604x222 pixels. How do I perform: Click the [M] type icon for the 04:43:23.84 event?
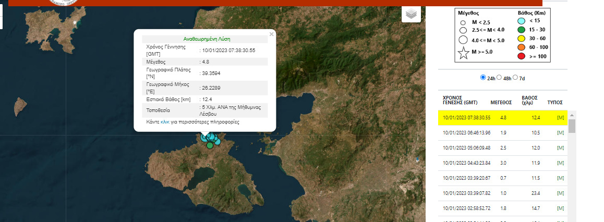560,163
